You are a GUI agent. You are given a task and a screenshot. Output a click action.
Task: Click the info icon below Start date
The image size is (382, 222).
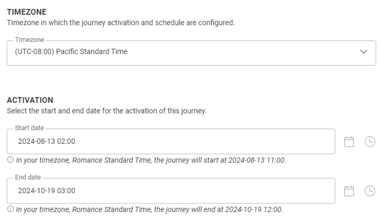(x=10, y=160)
